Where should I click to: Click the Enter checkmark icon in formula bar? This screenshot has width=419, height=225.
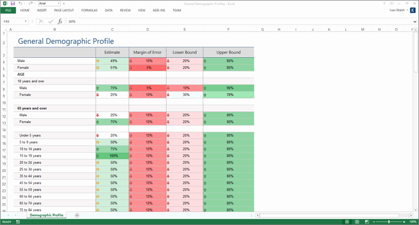(x=51, y=21)
